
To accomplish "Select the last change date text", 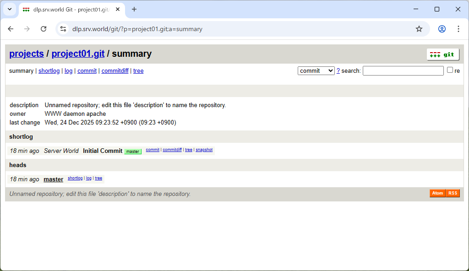I will pos(110,123).
